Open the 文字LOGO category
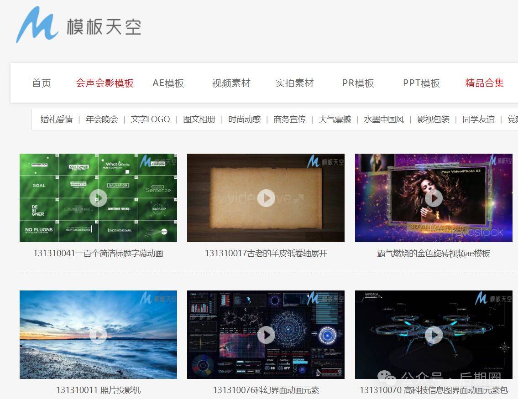 (150, 119)
